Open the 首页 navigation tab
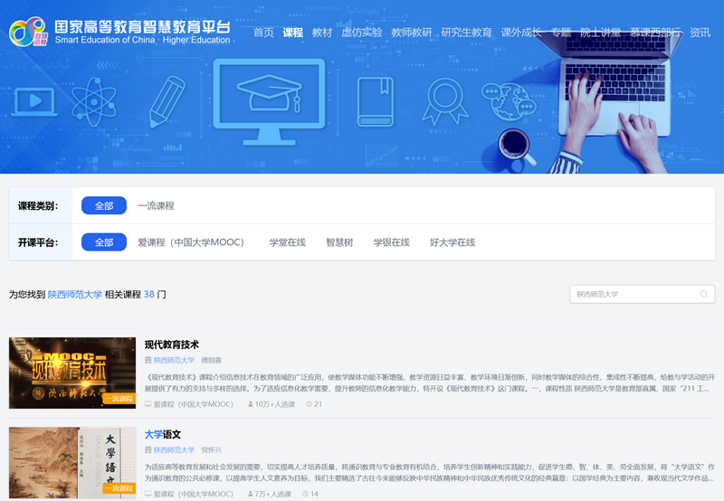The image size is (724, 501). [x=263, y=33]
